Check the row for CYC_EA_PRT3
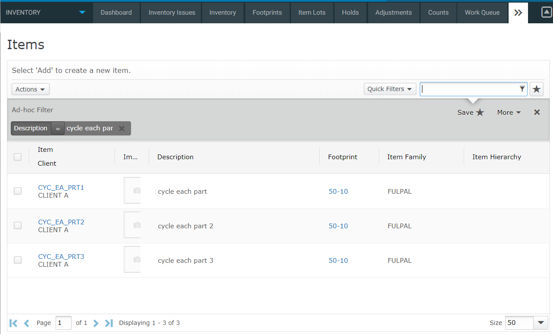Image resolution: width=553 pixels, height=334 pixels. (x=17, y=260)
